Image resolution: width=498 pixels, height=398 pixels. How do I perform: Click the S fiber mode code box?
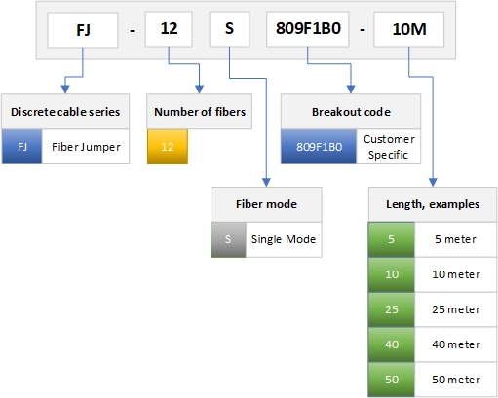click(229, 29)
